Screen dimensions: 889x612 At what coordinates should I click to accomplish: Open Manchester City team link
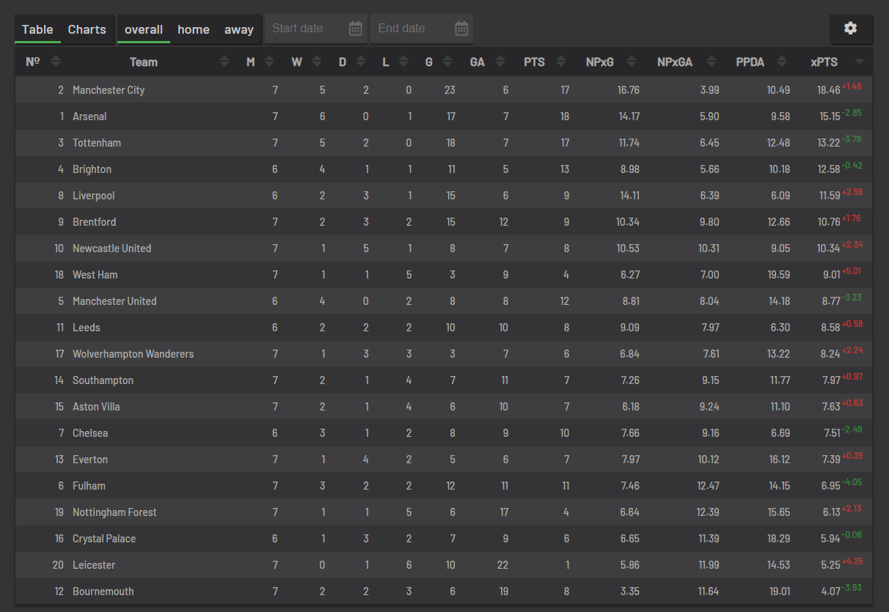(109, 90)
